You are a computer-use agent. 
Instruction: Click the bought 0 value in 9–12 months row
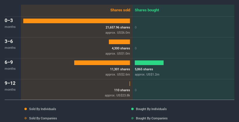pyautogui.click(x=136, y=90)
